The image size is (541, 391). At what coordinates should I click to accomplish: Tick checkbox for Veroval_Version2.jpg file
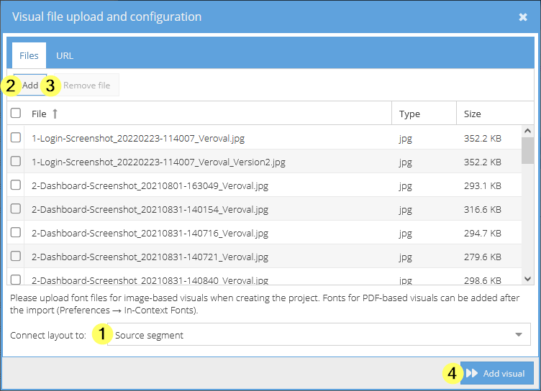(x=16, y=162)
